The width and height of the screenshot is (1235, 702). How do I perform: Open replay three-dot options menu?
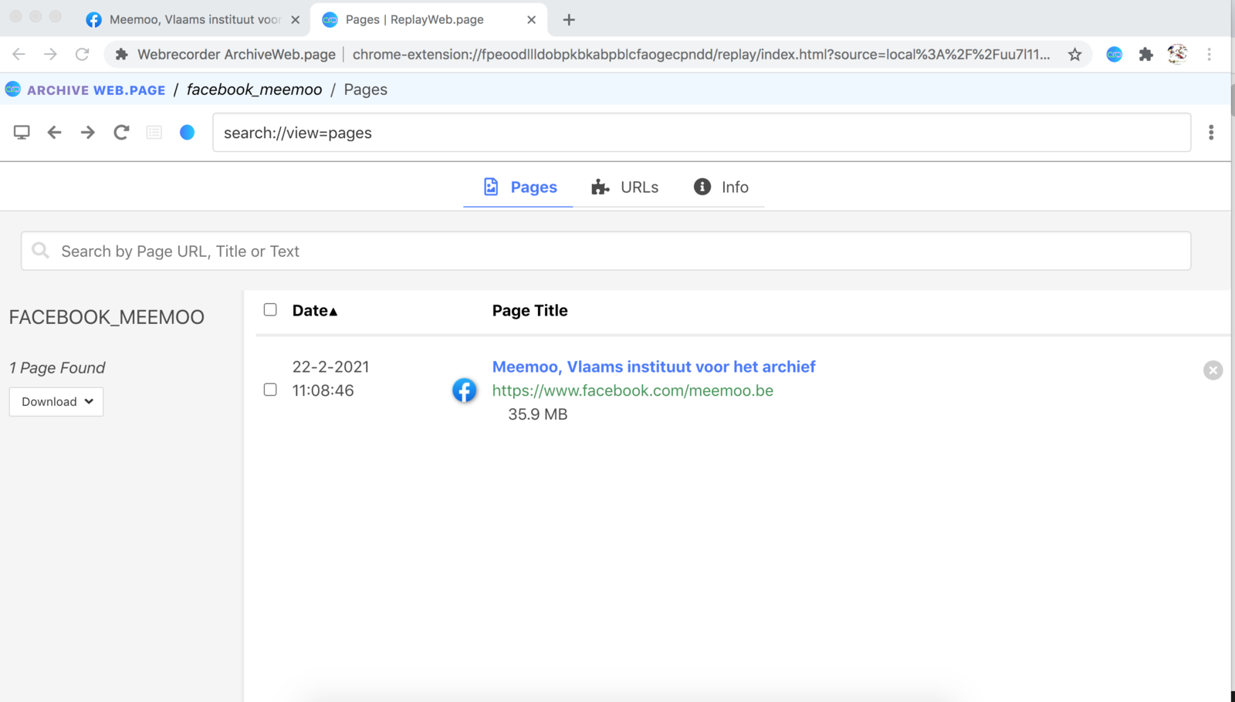[1210, 133]
